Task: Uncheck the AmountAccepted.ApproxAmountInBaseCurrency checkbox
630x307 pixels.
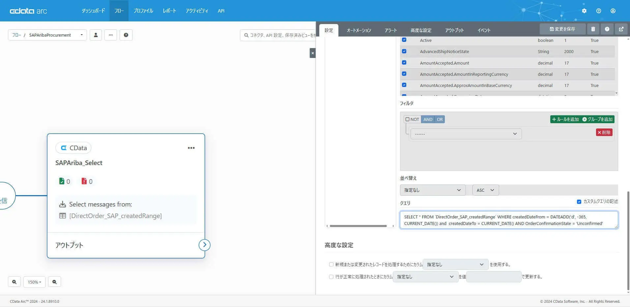Action: pos(404,85)
